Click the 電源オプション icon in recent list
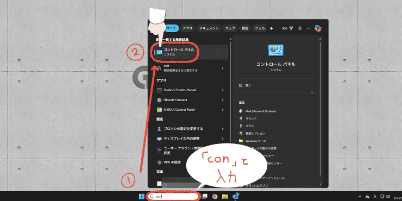Image resolution: width=402 pixels, height=201 pixels. tap(241, 133)
